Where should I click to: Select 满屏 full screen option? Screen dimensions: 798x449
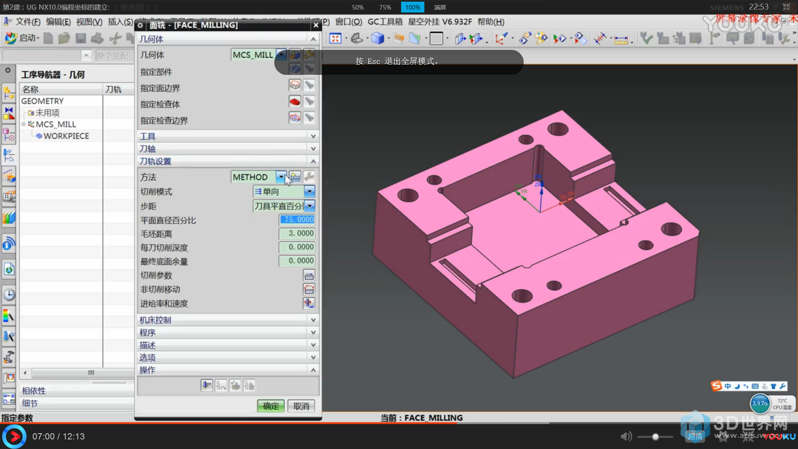[x=440, y=7]
